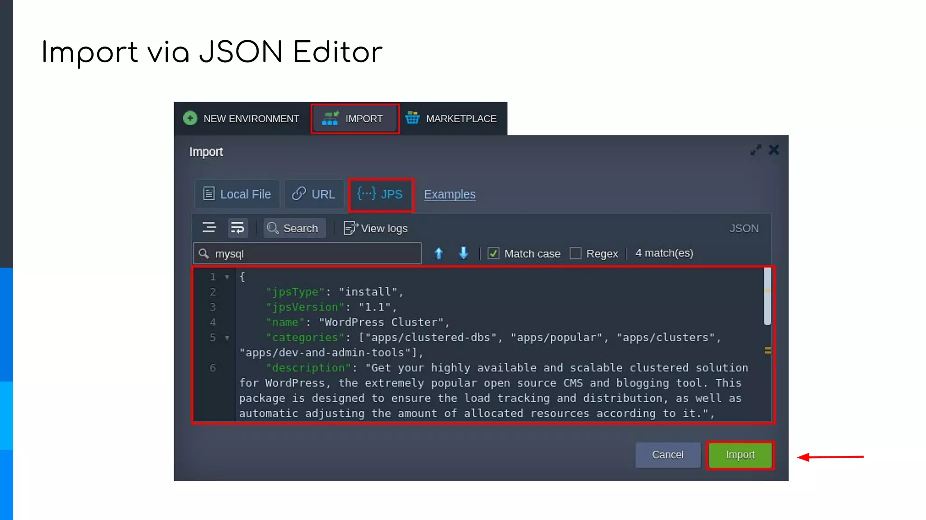
Task: Open the Marketplace
Action: (x=451, y=119)
